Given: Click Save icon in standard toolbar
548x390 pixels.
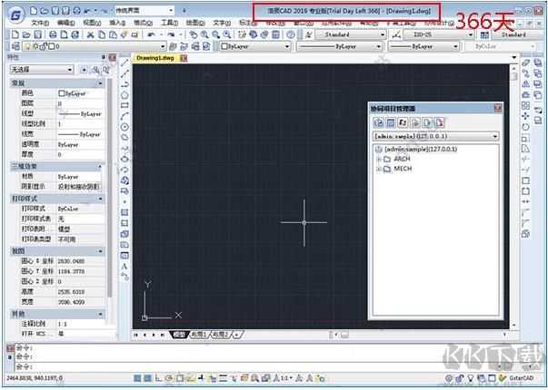Looking at the screenshot, I should tap(37, 34).
